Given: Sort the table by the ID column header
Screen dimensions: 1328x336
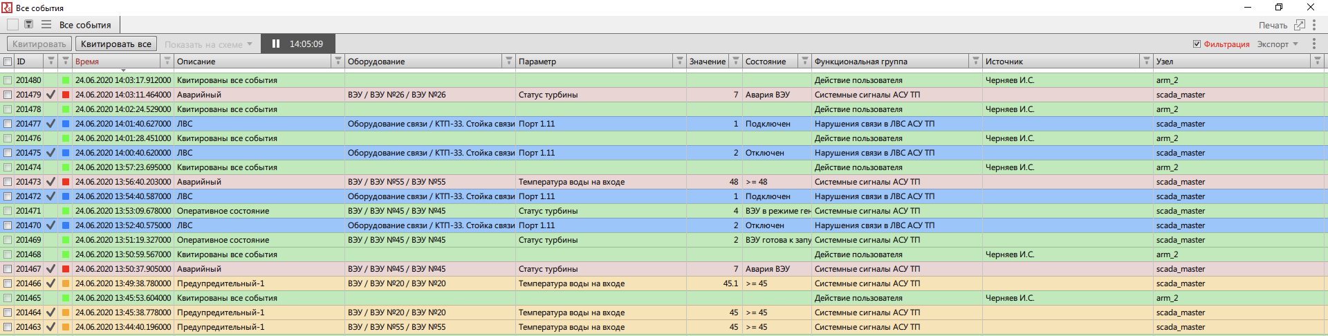Looking at the screenshot, I should tap(21, 62).
